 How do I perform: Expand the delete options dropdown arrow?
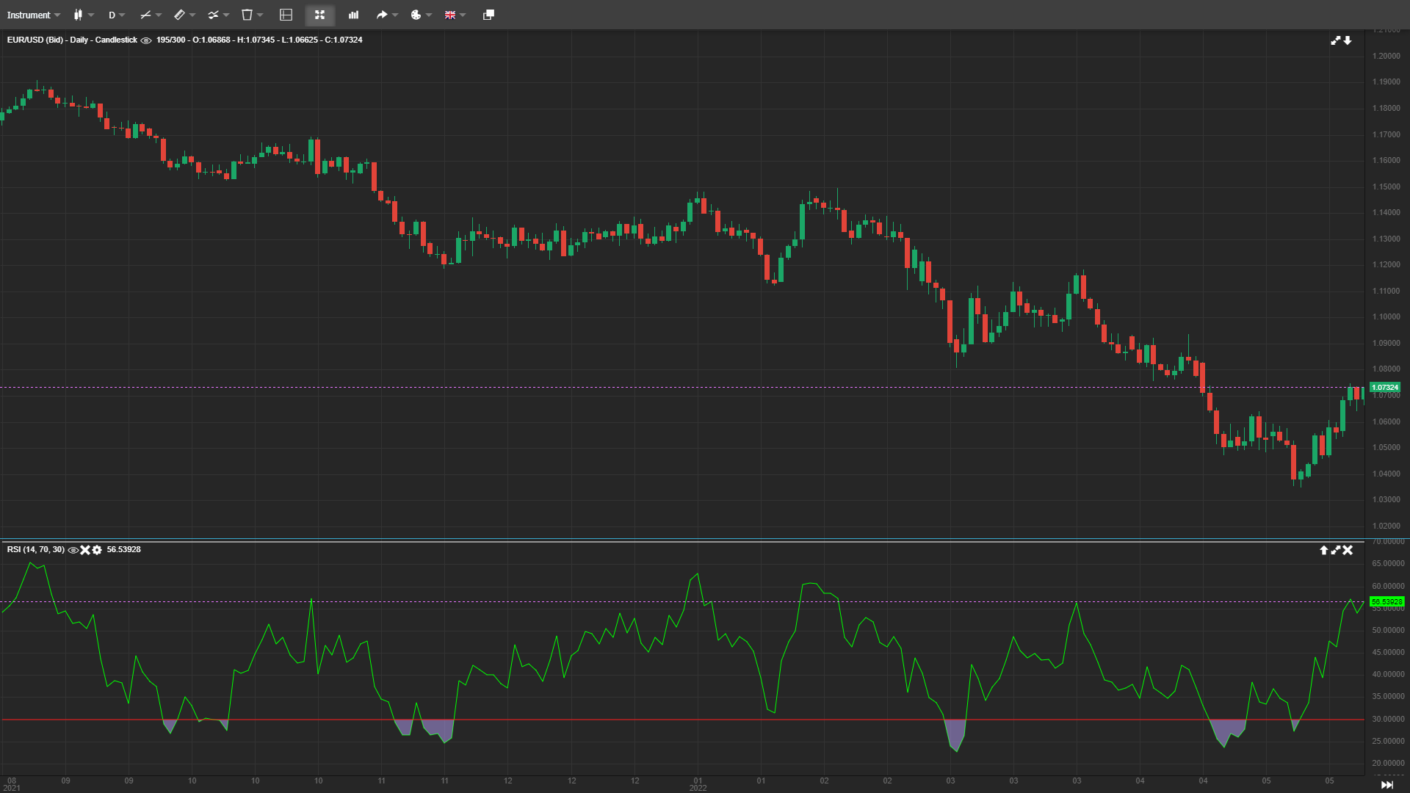pyautogui.click(x=260, y=15)
